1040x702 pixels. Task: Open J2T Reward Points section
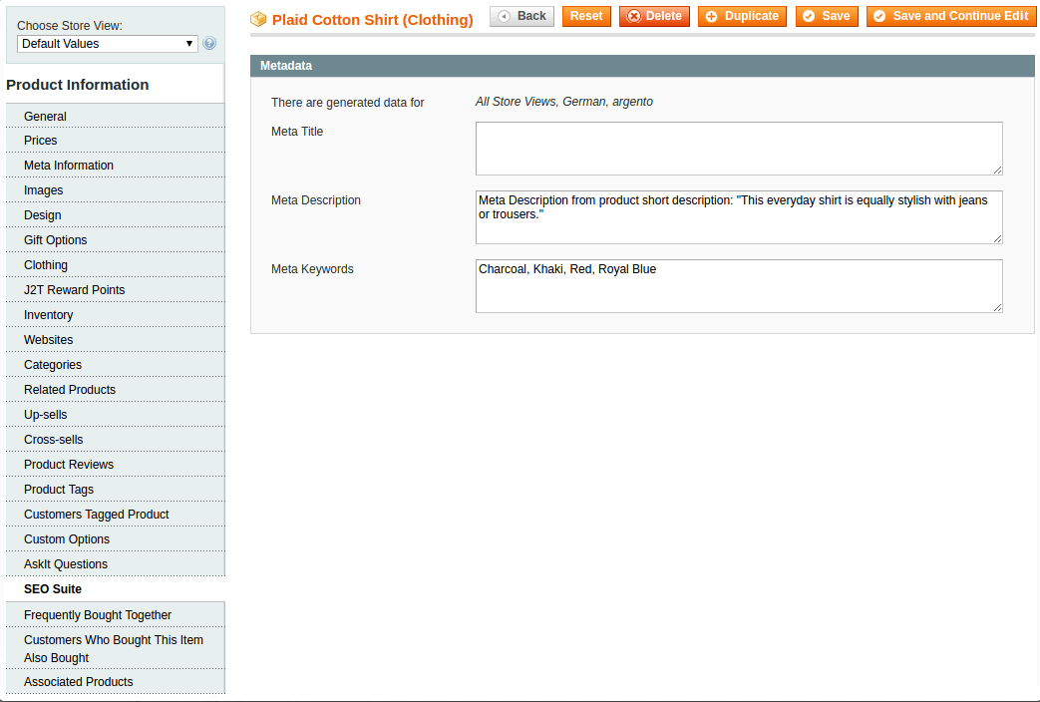point(75,290)
